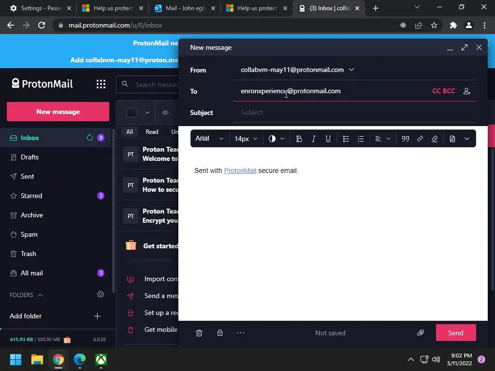This screenshot has width=495, height=371.
Task: Send the message
Action: 455,333
